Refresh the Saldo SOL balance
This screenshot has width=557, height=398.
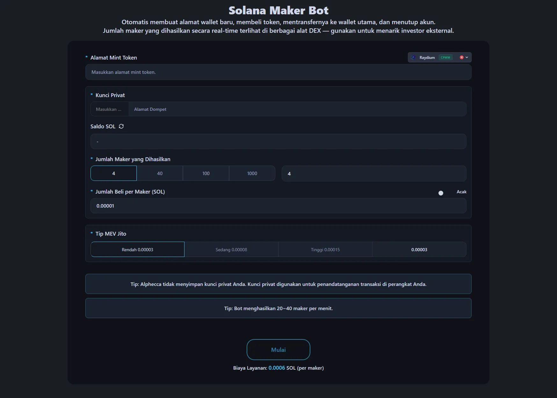[121, 126]
